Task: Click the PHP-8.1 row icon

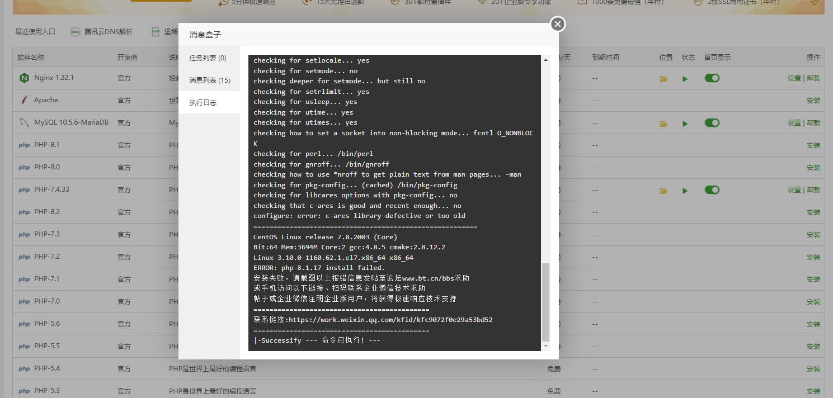Action: pos(24,145)
